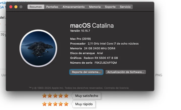The height and width of the screenshot is (110, 181).
Task: Open Actualización de Software
Action: click(126, 72)
